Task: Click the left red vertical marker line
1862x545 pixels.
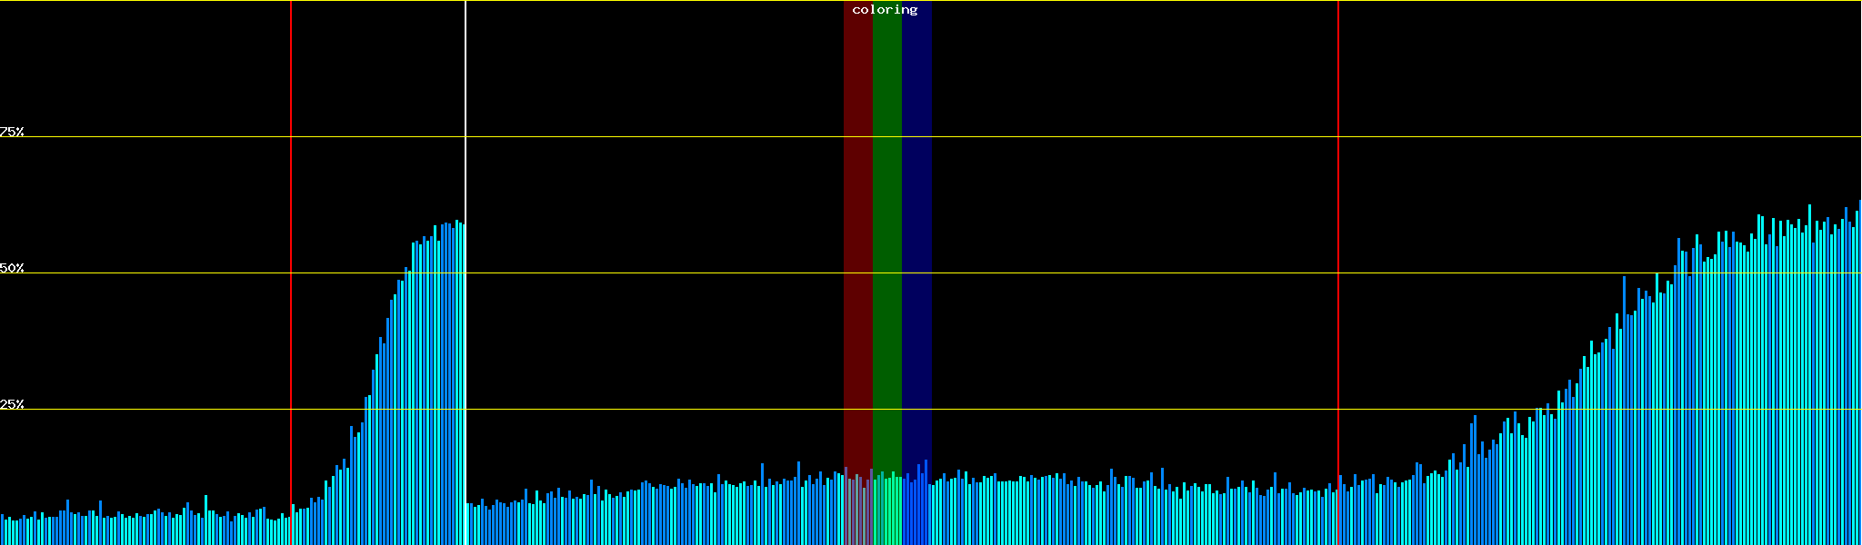Action: (291, 182)
